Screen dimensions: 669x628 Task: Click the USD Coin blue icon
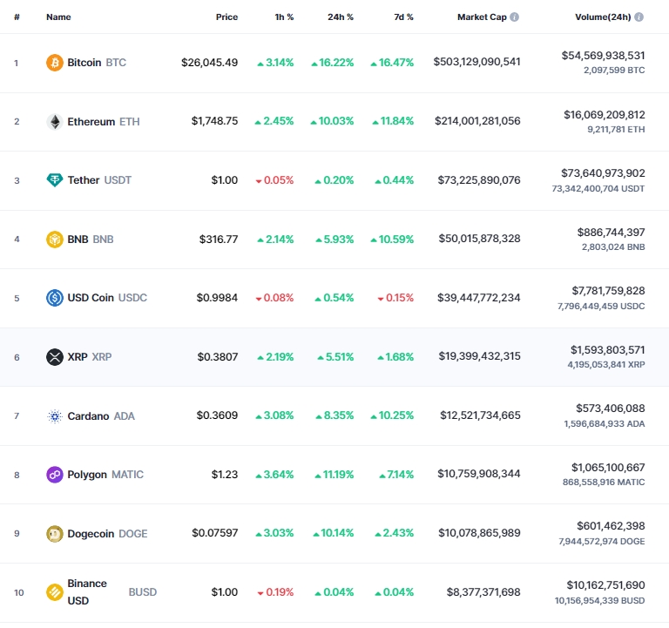pos(55,298)
